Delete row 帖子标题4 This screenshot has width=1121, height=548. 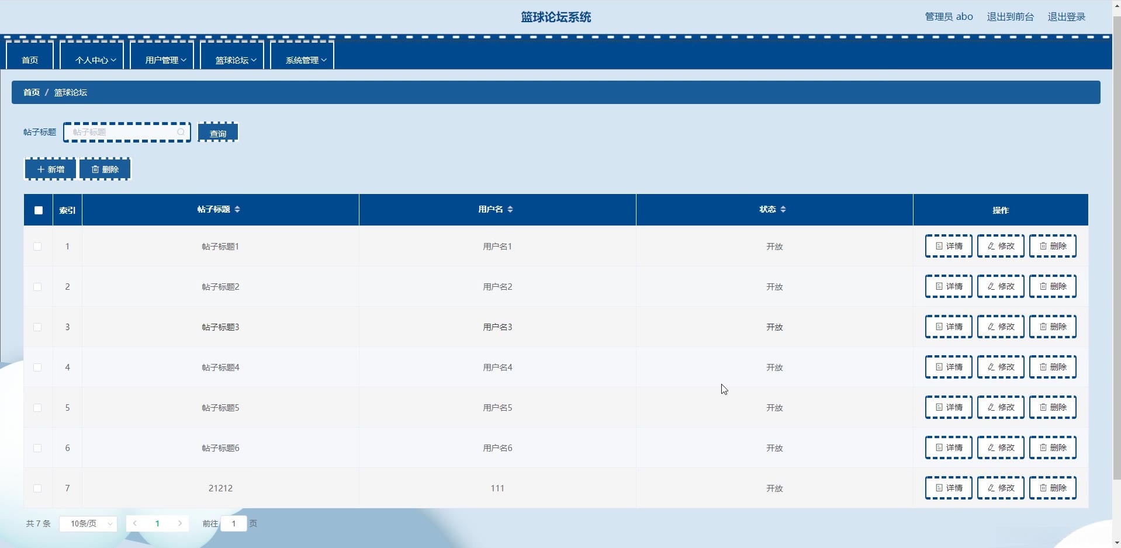(x=1053, y=367)
